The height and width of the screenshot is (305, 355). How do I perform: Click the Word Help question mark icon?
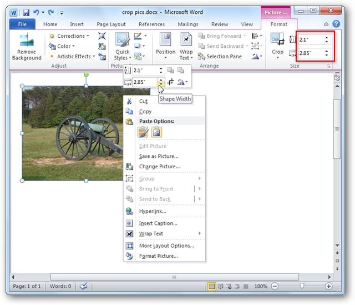point(336,24)
